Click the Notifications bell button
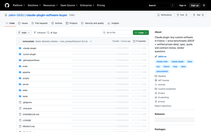Image resolution: width=211 pixels, height=132 pixels. [x=164, y=15]
